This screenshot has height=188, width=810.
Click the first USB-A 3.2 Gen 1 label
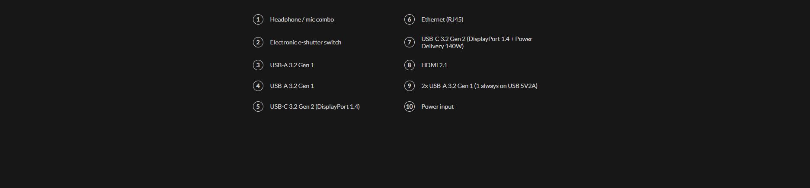(292, 65)
